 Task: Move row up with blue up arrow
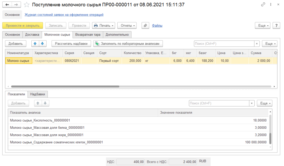tap(35, 44)
